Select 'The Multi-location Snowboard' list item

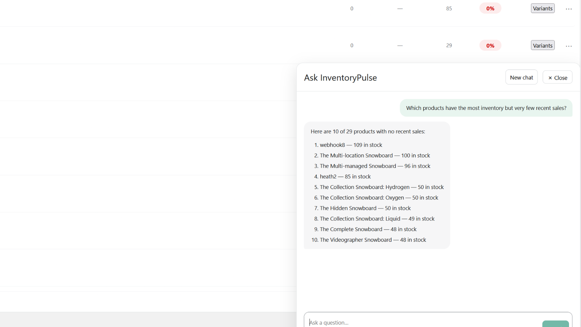pos(375,156)
